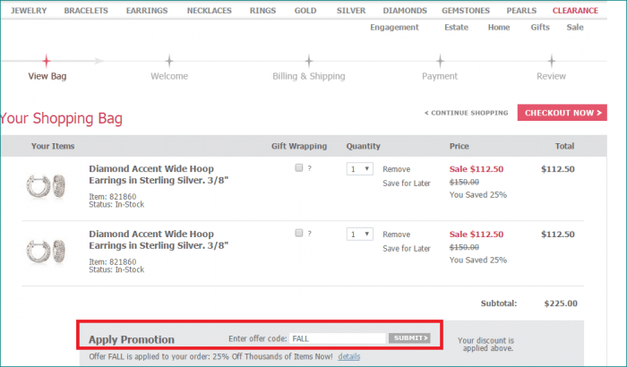
Task: Click gift wrapping help question mark, first item
Action: tap(310, 168)
